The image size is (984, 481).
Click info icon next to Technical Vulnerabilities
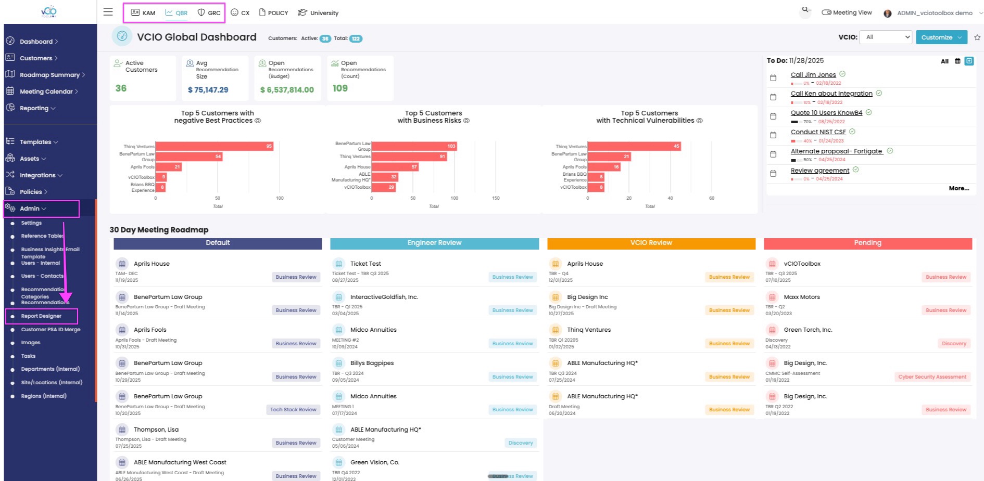[x=700, y=121]
